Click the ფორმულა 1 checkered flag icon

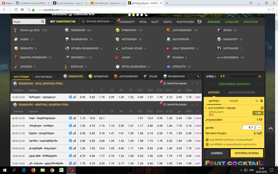pyautogui.click(x=67, y=57)
